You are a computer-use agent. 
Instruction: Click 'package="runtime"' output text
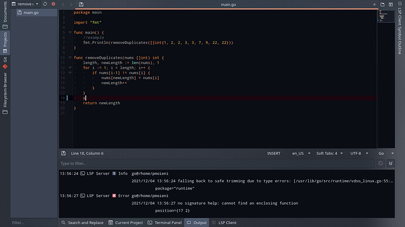tap(175, 188)
